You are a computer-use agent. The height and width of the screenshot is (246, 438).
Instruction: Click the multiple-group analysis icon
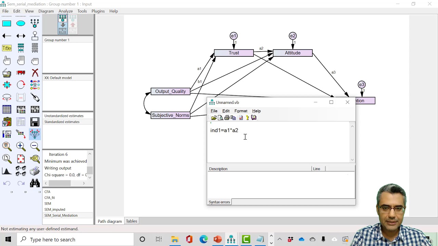(x=21, y=171)
